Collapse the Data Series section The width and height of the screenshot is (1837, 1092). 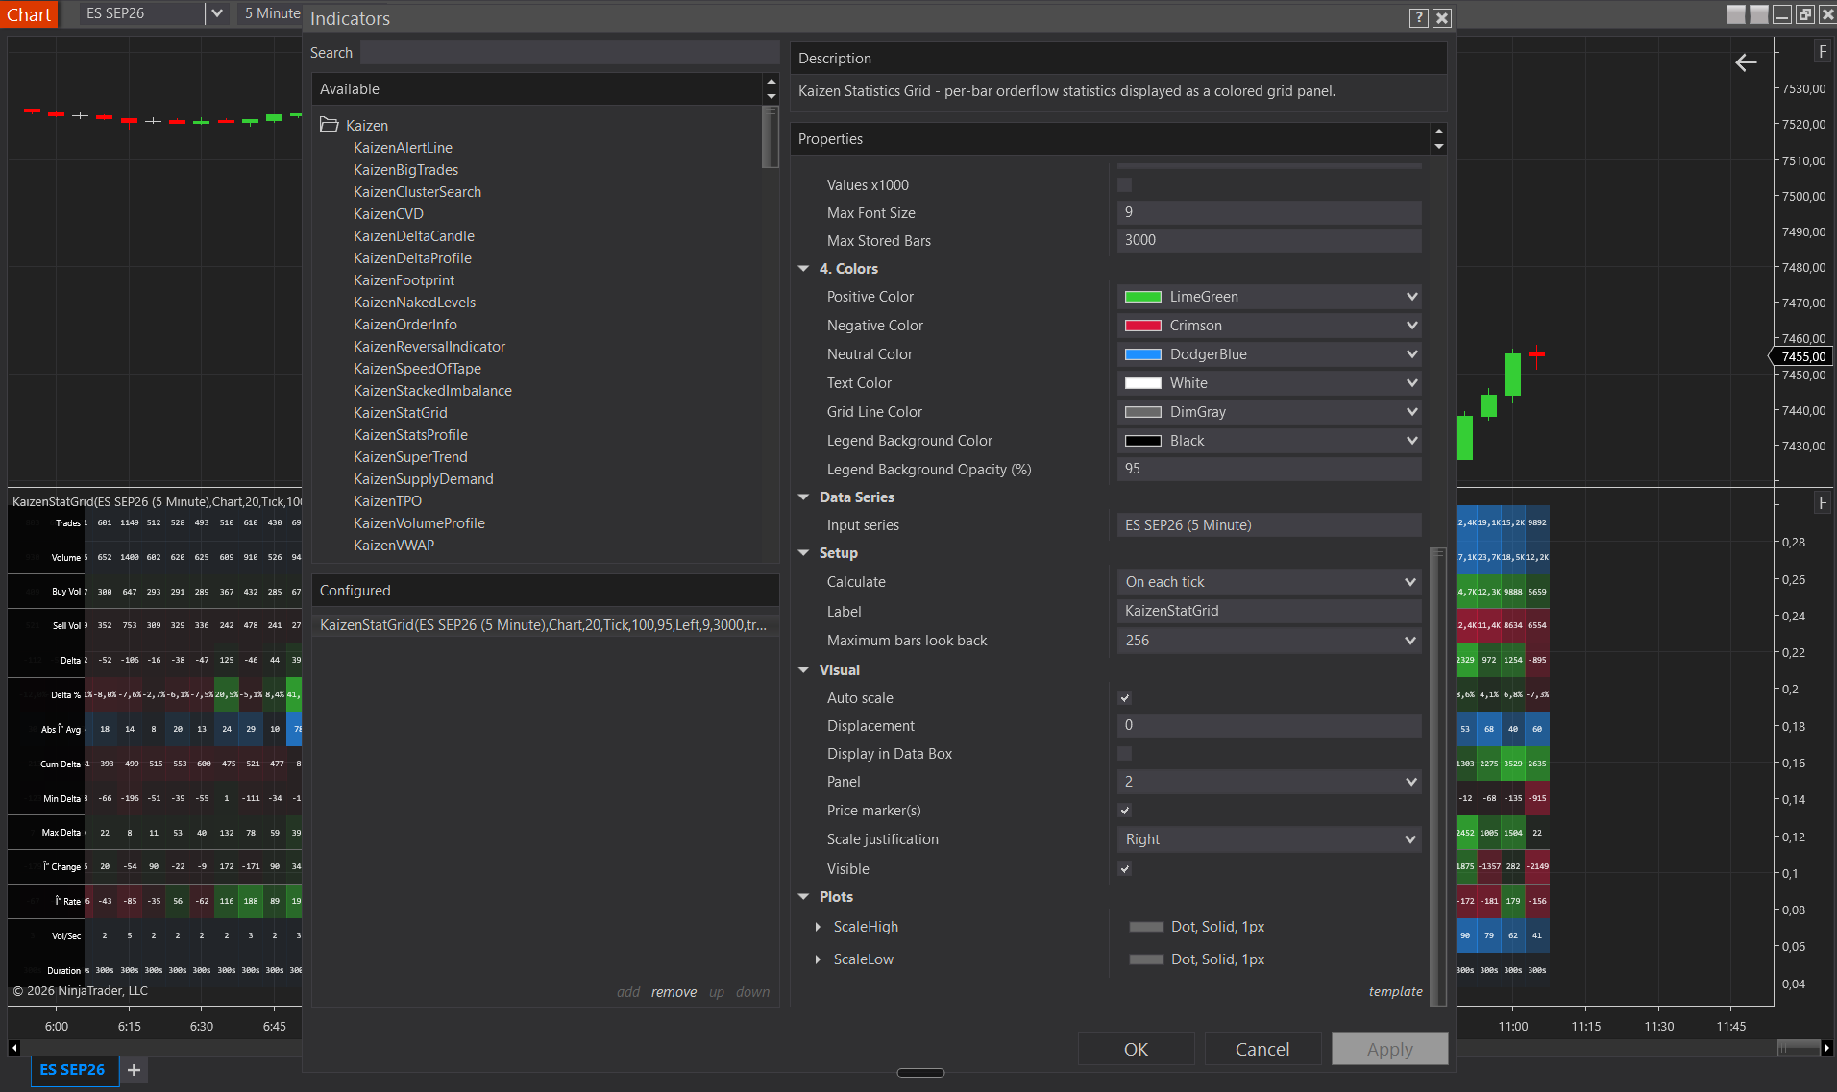804,497
